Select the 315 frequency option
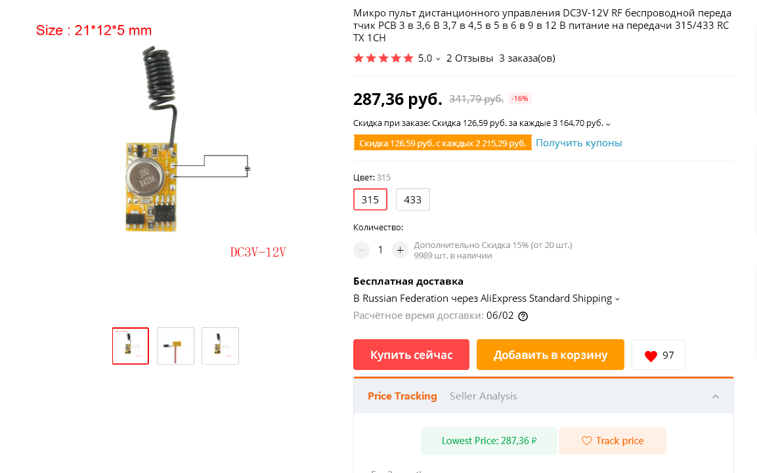The width and height of the screenshot is (757, 473). pyautogui.click(x=370, y=199)
